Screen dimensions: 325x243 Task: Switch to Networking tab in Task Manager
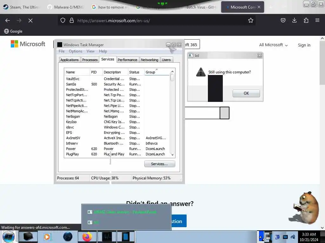pos(149,60)
